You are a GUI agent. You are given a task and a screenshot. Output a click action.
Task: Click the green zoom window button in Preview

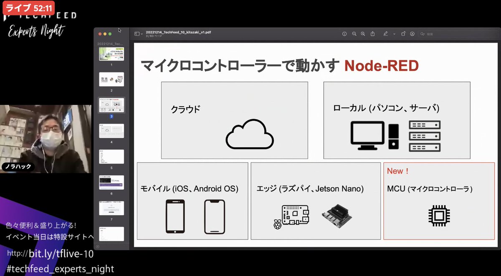coord(110,34)
